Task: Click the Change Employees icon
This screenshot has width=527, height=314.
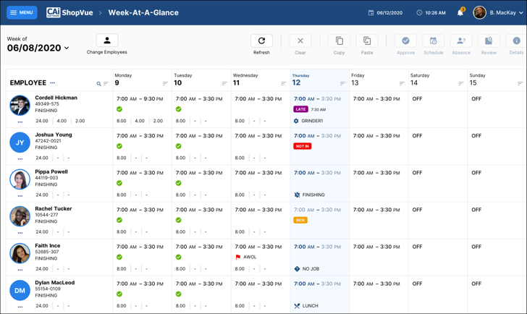Action: coord(107,41)
